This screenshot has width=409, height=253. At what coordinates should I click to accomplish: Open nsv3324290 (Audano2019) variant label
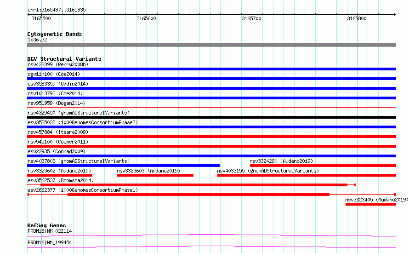click(281, 161)
